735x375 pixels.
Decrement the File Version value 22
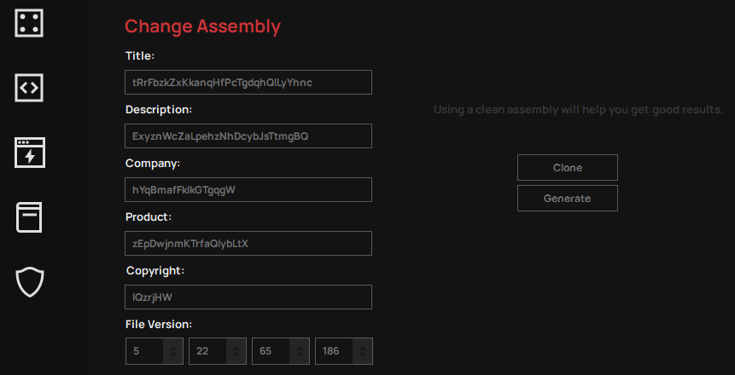(236, 355)
